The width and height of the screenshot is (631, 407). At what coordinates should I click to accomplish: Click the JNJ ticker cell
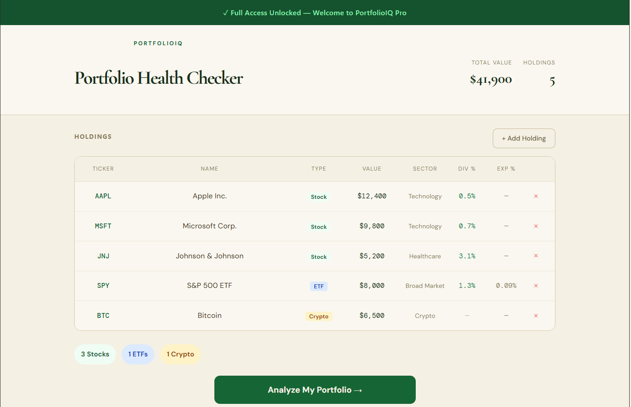point(103,256)
